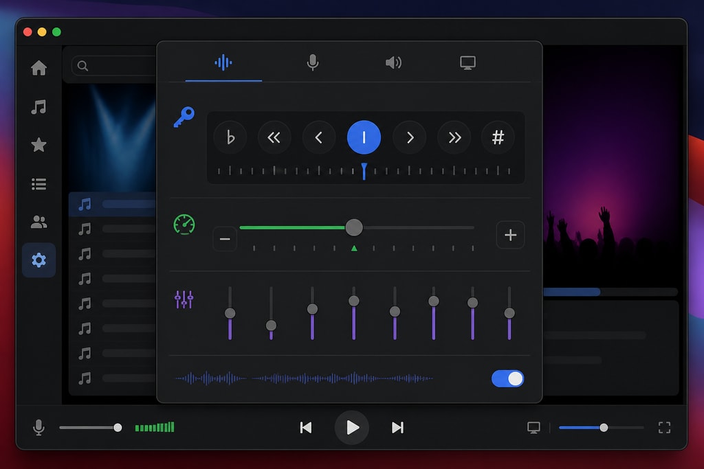Open the singers people icon in sidebar
The height and width of the screenshot is (469, 704).
point(38,222)
